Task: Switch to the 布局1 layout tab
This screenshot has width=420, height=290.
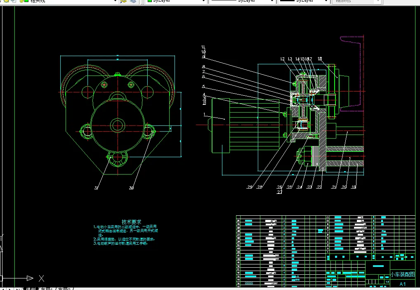Action: (47, 289)
